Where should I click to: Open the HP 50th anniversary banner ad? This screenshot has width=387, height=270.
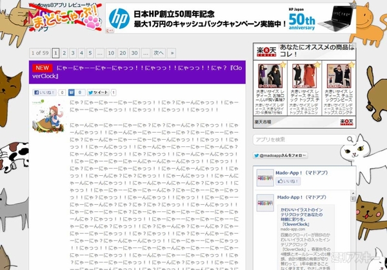231,19
